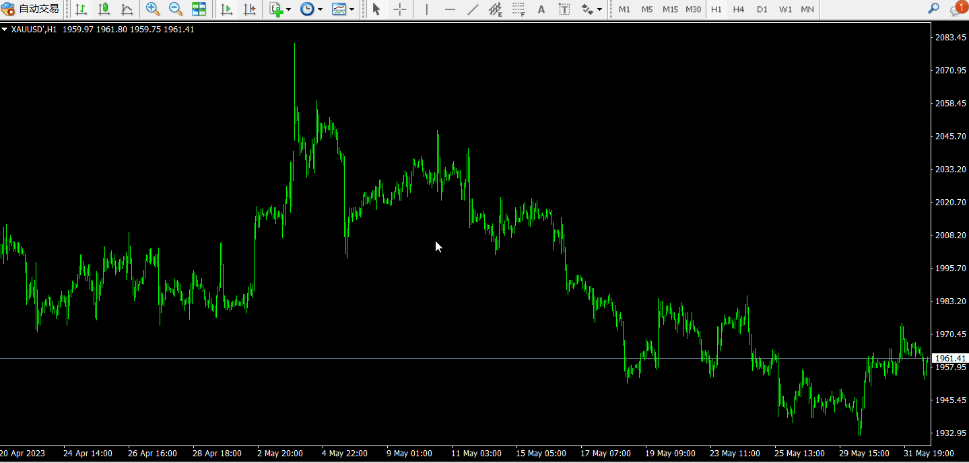Open the indicators list dropdown
Image resolution: width=969 pixels, height=463 pixels.
click(x=279, y=9)
